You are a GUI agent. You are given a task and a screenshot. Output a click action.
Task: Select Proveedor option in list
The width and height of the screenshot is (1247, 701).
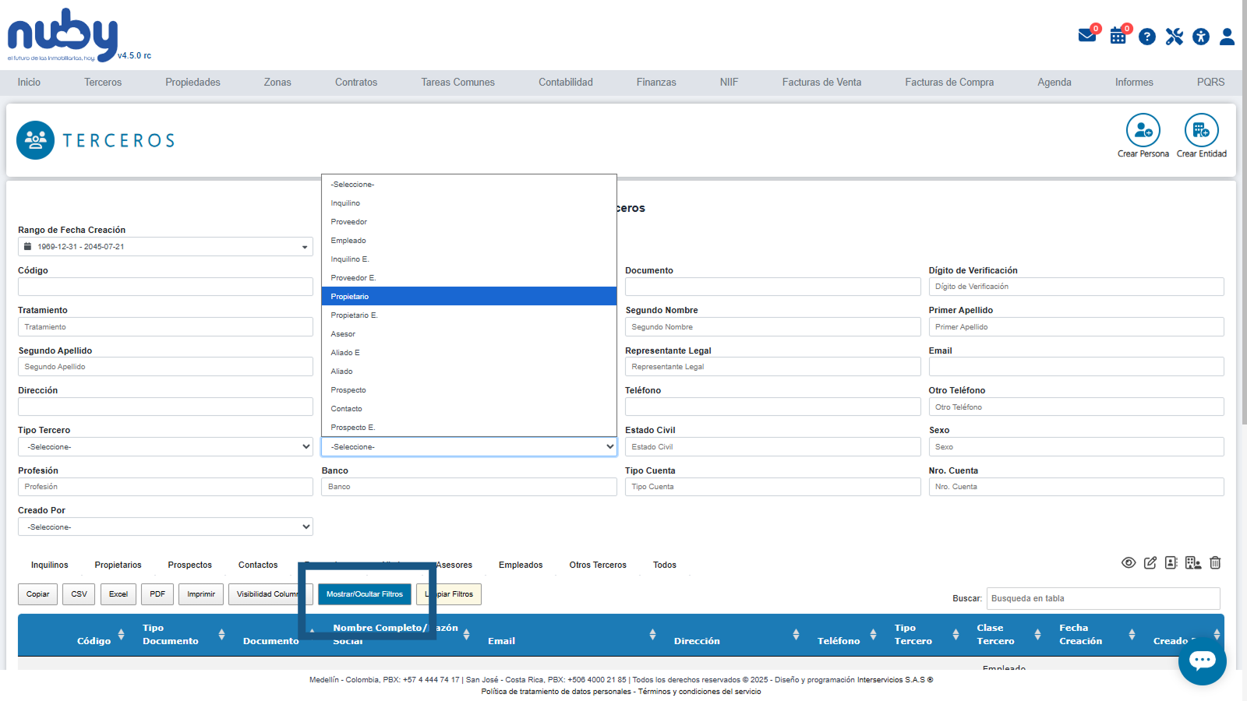(469, 222)
